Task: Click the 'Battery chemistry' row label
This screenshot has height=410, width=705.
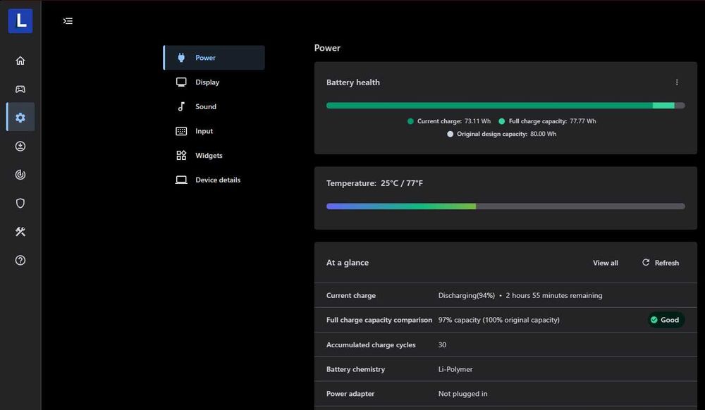Action: (355, 369)
